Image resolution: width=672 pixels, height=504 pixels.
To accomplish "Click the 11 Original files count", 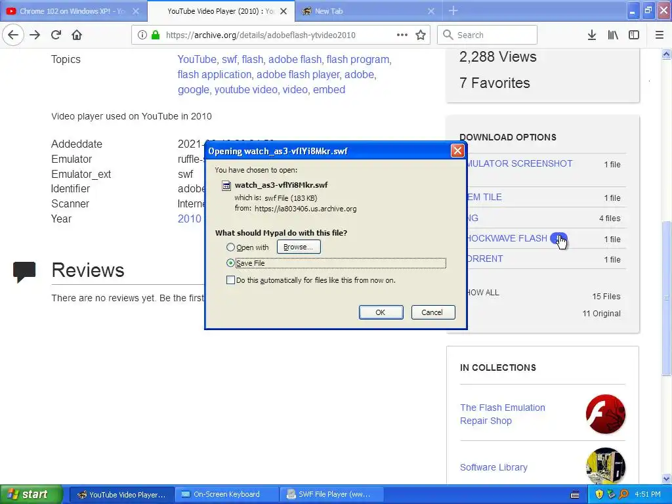I will point(601,314).
